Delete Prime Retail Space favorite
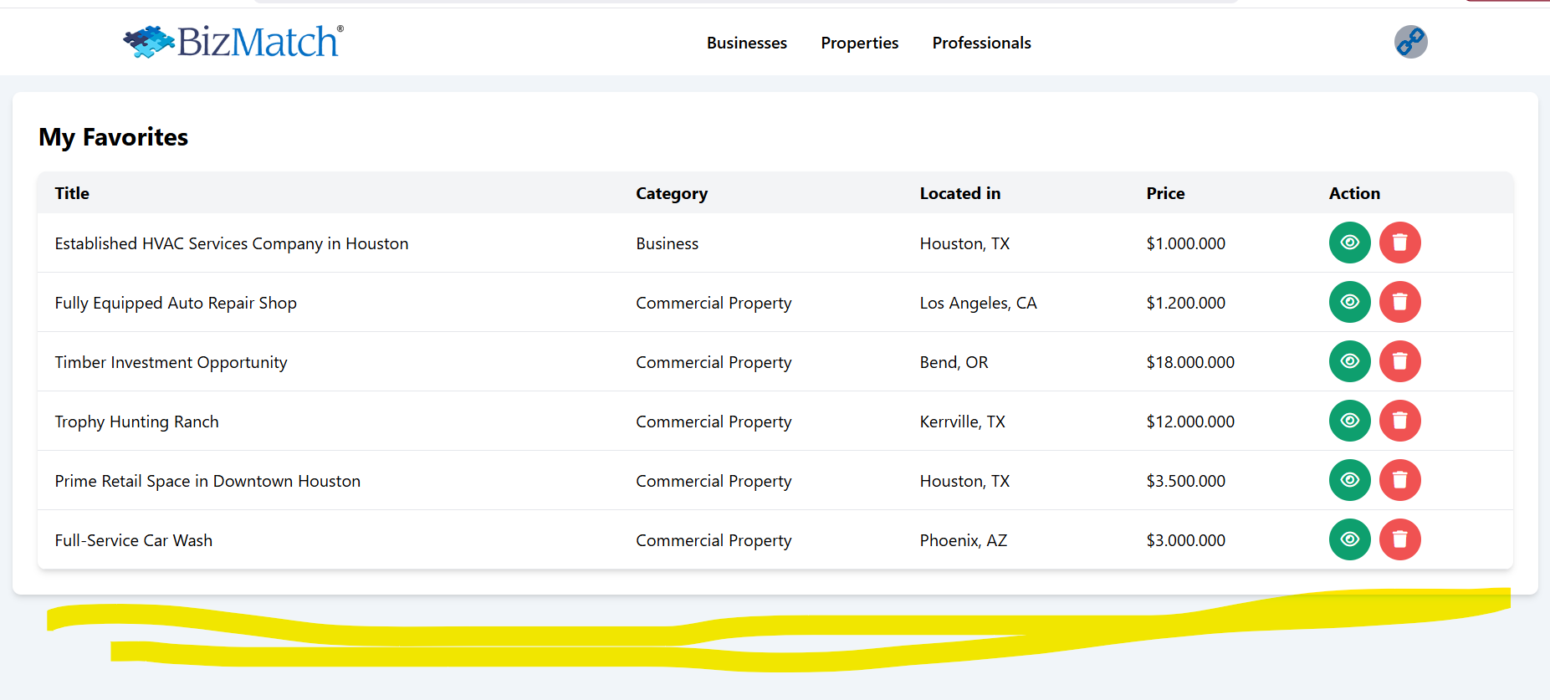Image resolution: width=1550 pixels, height=700 pixels. (1399, 480)
